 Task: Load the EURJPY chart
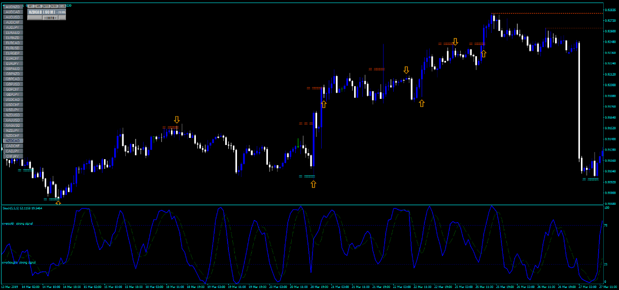(13, 63)
